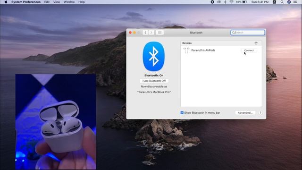Close the Bluetooth window with red button

pos(130,33)
